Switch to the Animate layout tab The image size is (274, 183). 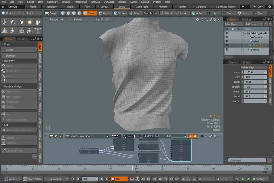click(163, 7)
